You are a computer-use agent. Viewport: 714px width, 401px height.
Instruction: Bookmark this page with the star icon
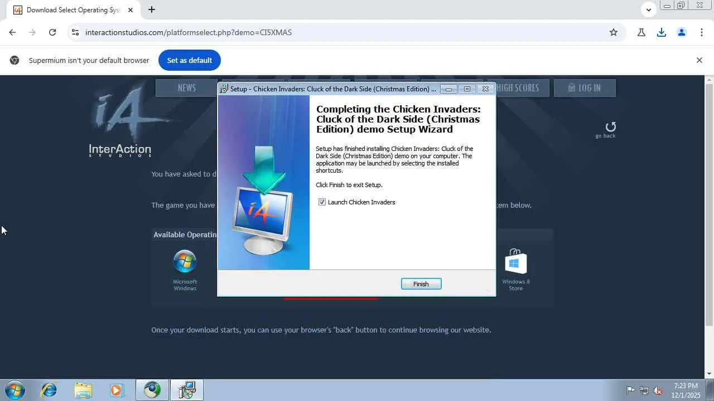[614, 32]
